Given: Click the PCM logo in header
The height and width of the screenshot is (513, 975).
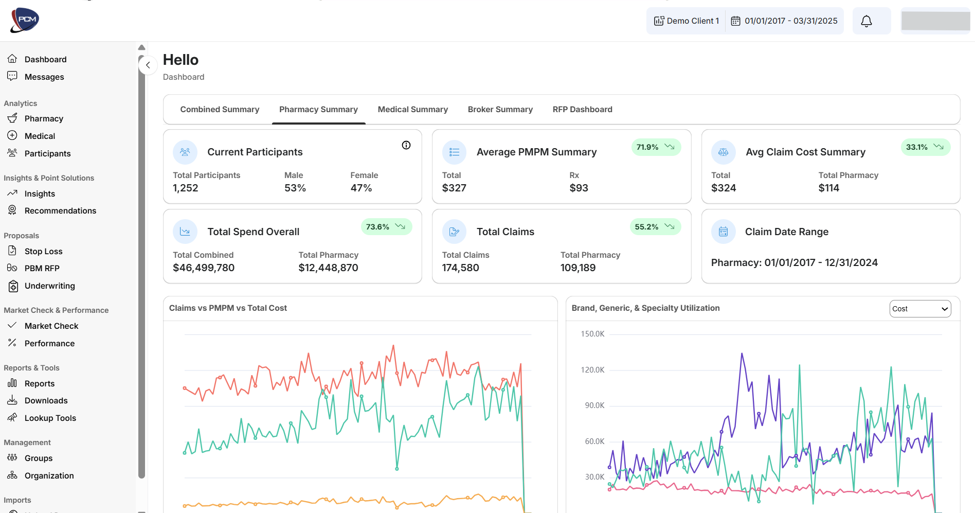Looking at the screenshot, I should tap(25, 20).
